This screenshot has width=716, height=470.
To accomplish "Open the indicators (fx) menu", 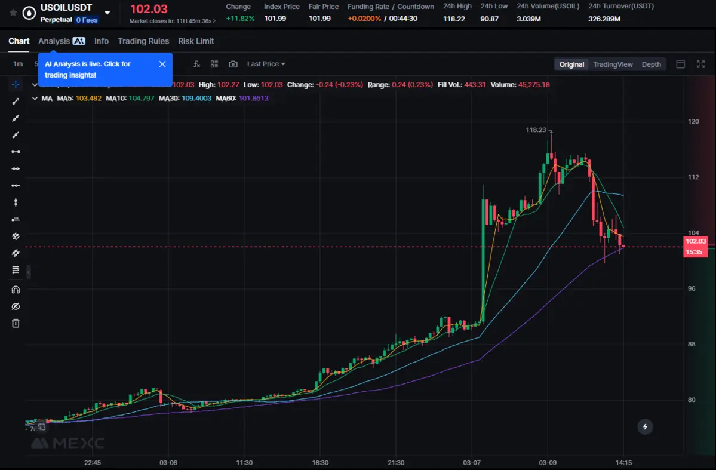I will point(196,64).
